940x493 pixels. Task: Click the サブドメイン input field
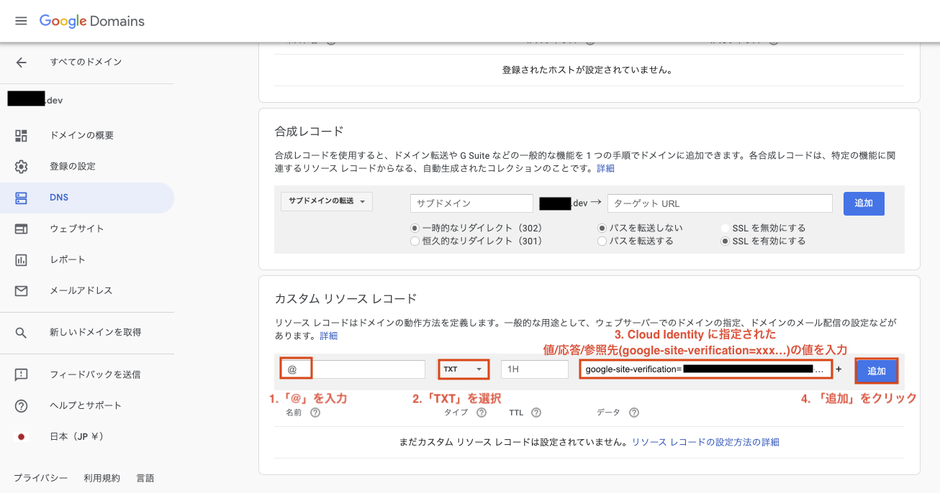click(x=471, y=203)
